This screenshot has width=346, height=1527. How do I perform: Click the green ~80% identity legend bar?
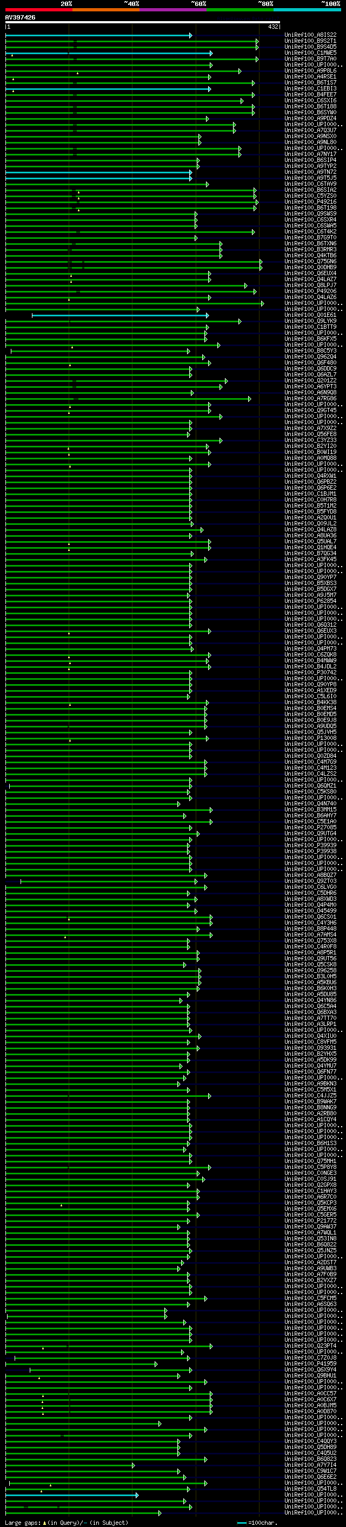(240, 10)
